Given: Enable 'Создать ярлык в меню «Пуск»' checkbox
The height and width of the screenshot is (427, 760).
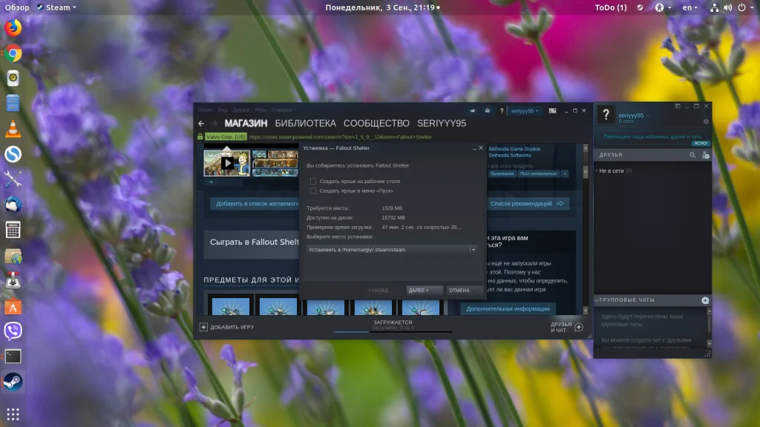Looking at the screenshot, I should [x=313, y=191].
